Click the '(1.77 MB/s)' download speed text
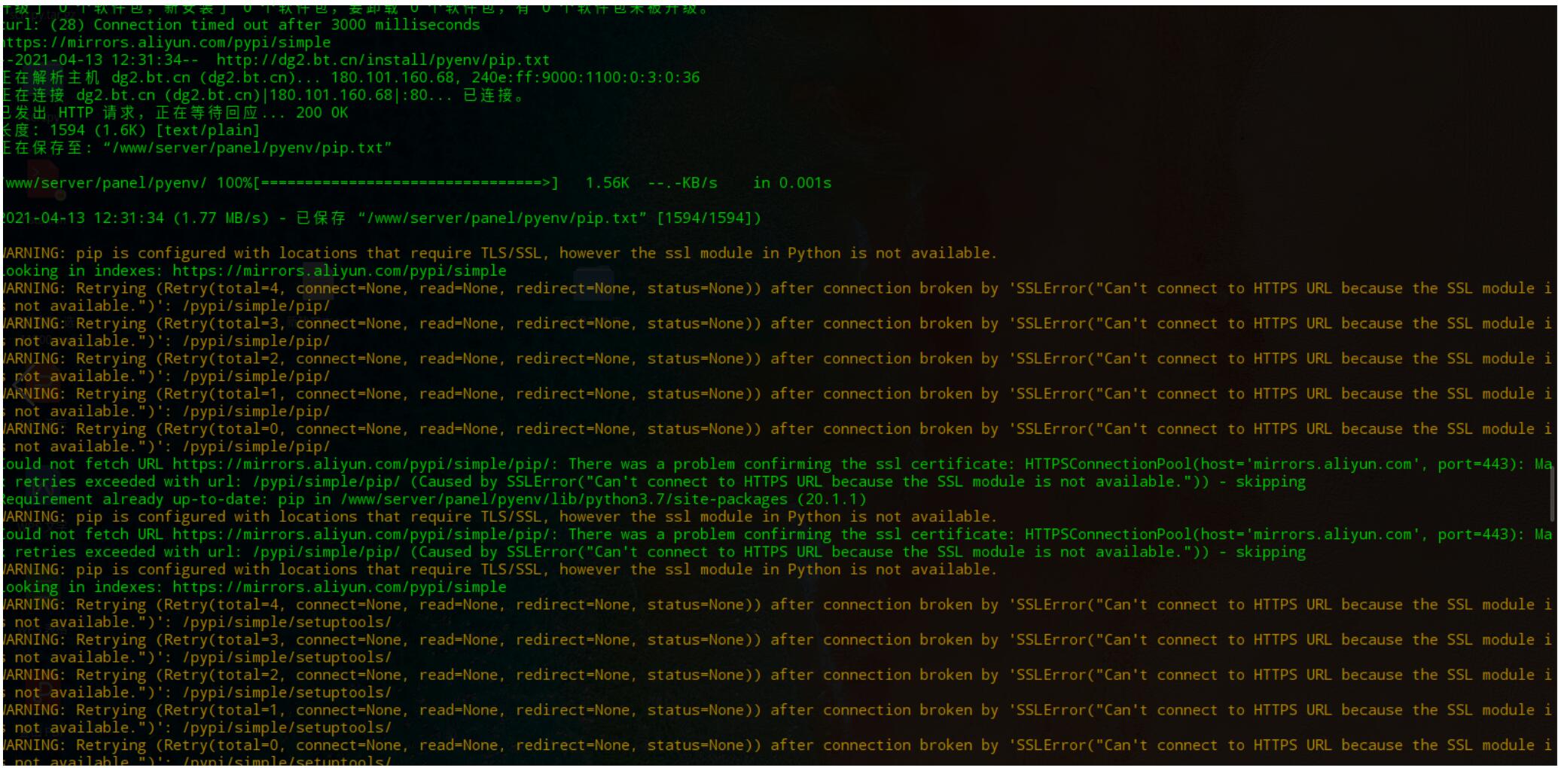The width and height of the screenshot is (1558, 768). [x=221, y=218]
